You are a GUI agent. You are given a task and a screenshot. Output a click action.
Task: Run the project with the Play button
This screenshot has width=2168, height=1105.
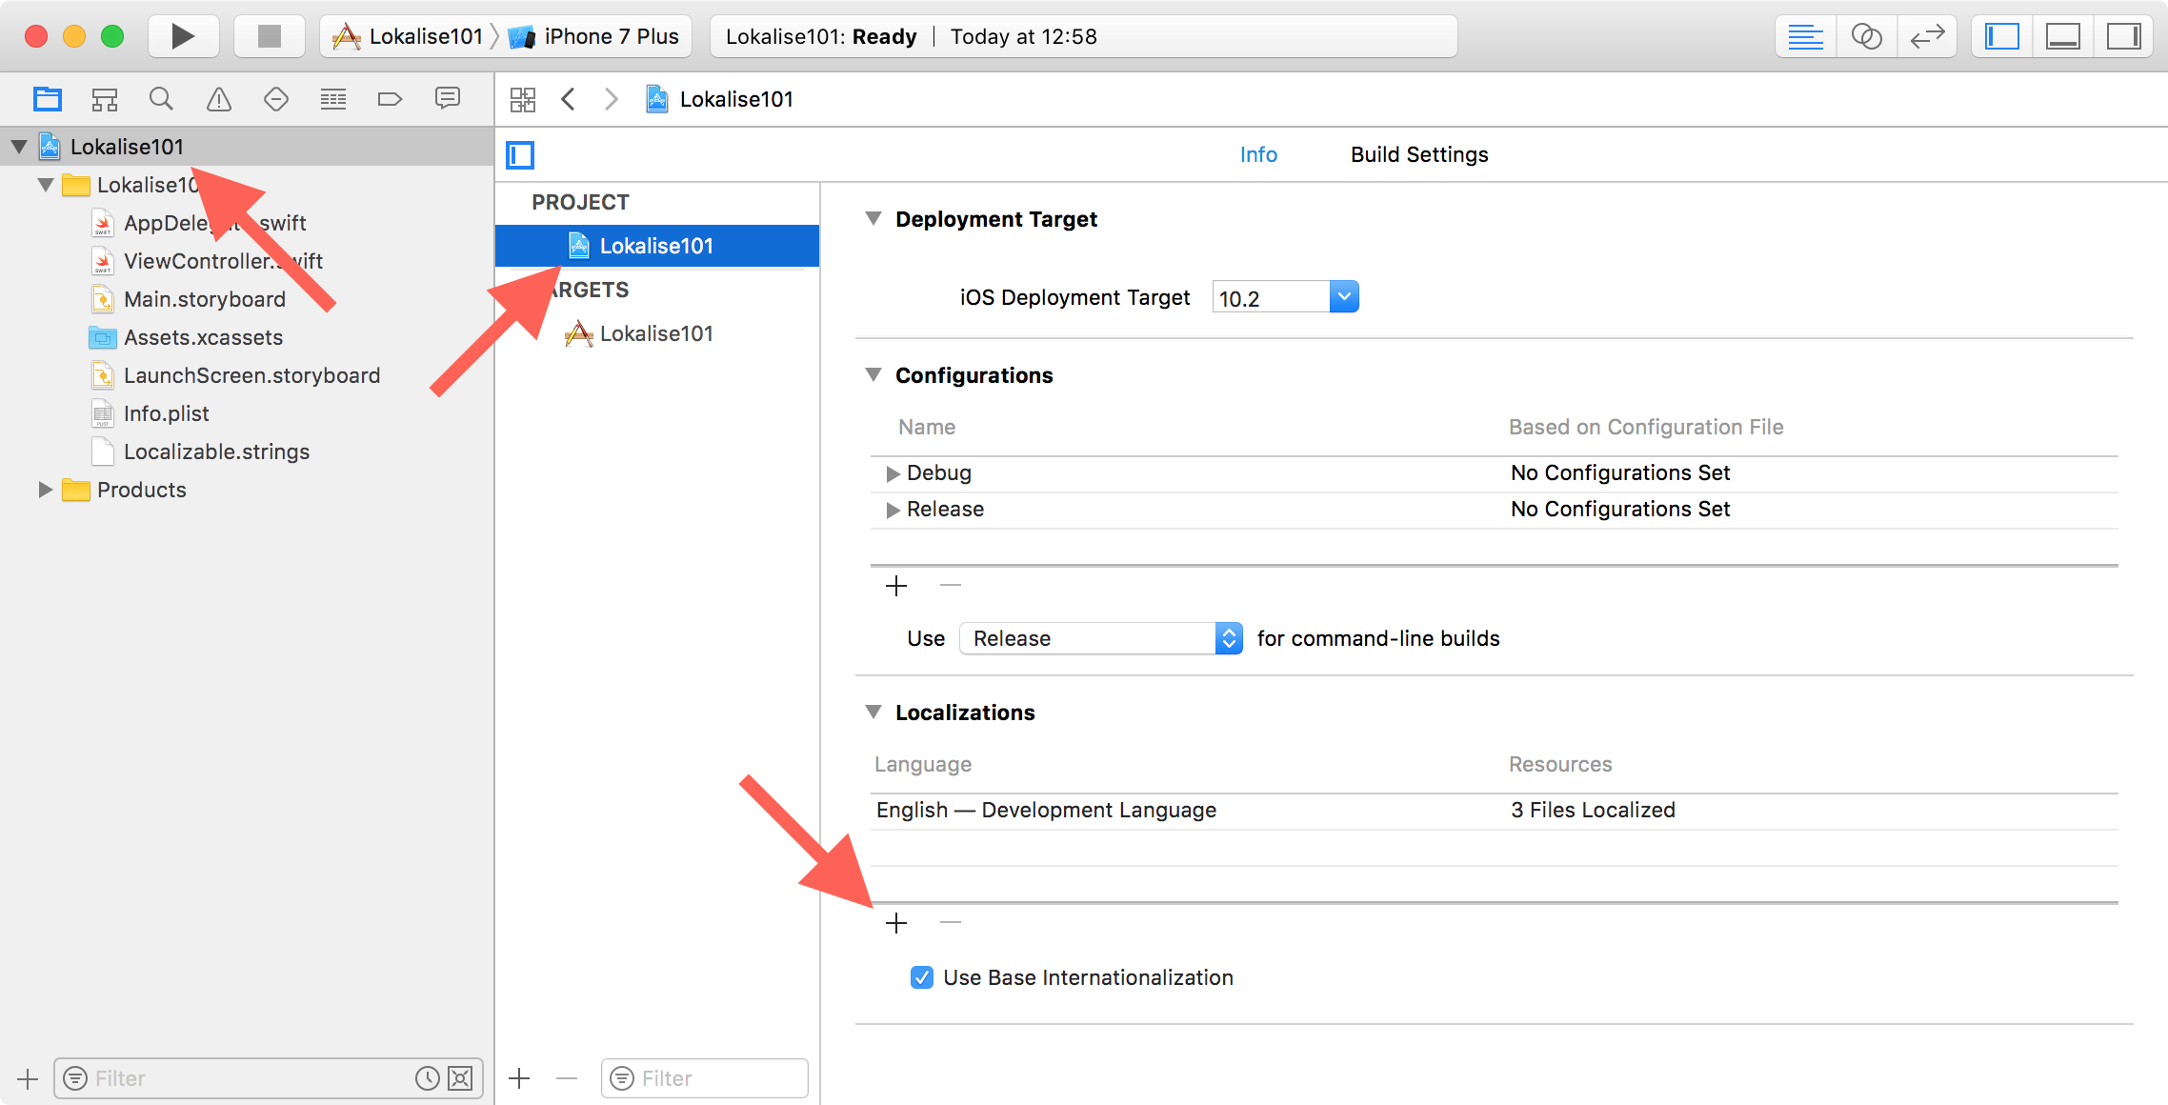[183, 36]
